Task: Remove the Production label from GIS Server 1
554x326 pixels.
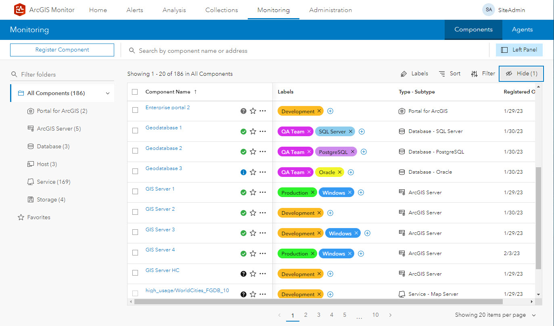Action: (314, 192)
